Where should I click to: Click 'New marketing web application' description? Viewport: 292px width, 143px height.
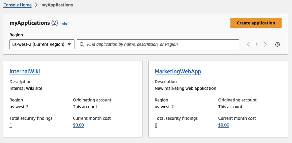(185, 88)
